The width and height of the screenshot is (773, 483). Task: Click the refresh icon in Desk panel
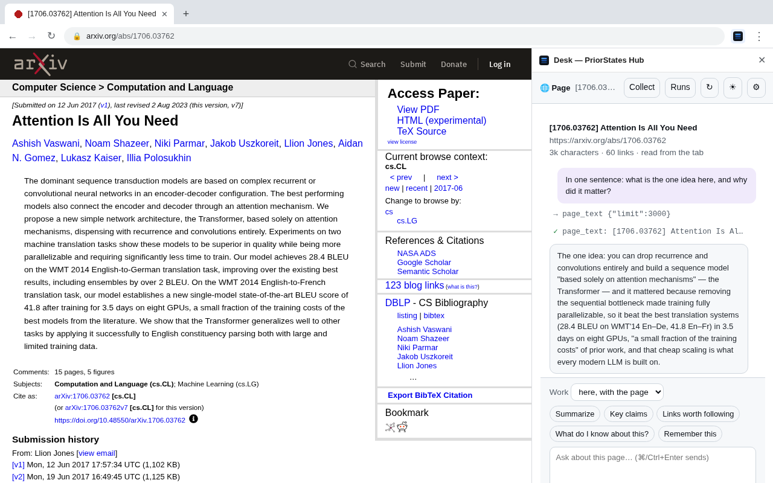(710, 88)
